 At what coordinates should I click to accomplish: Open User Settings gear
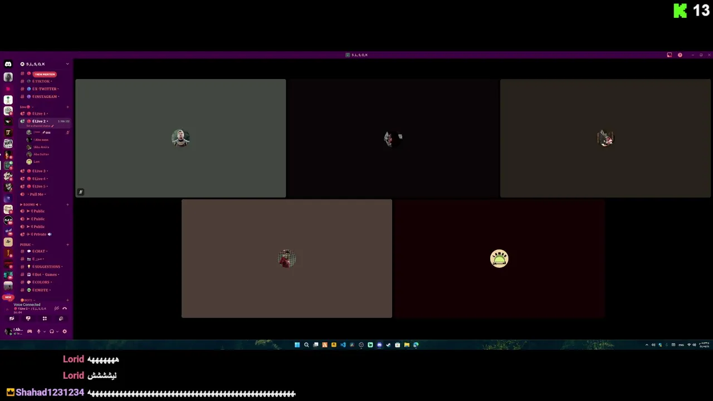(65, 331)
